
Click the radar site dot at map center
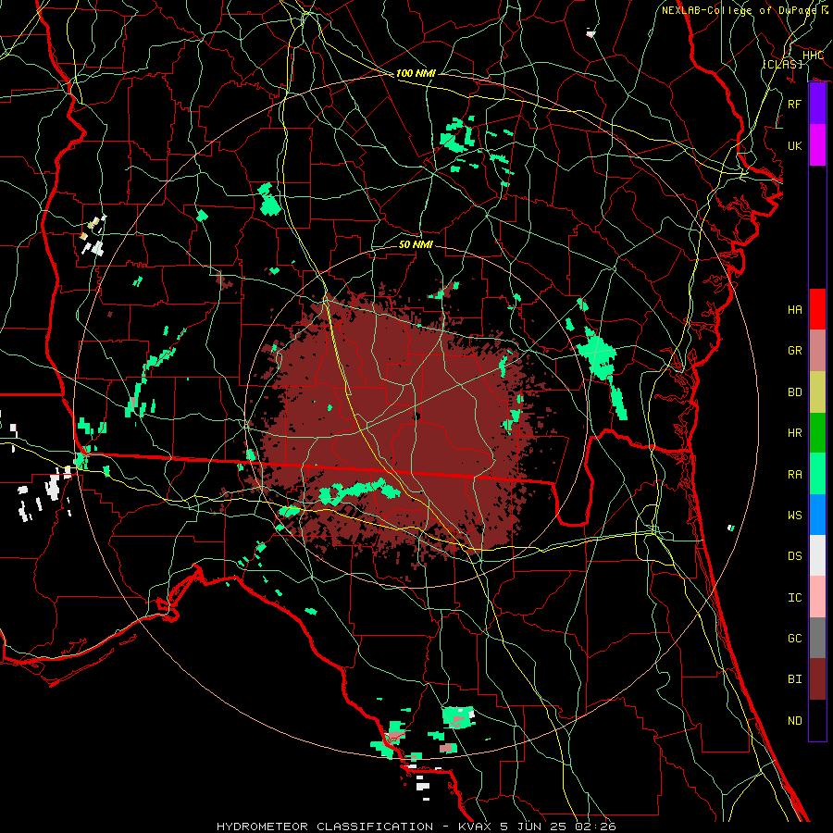(x=416, y=416)
